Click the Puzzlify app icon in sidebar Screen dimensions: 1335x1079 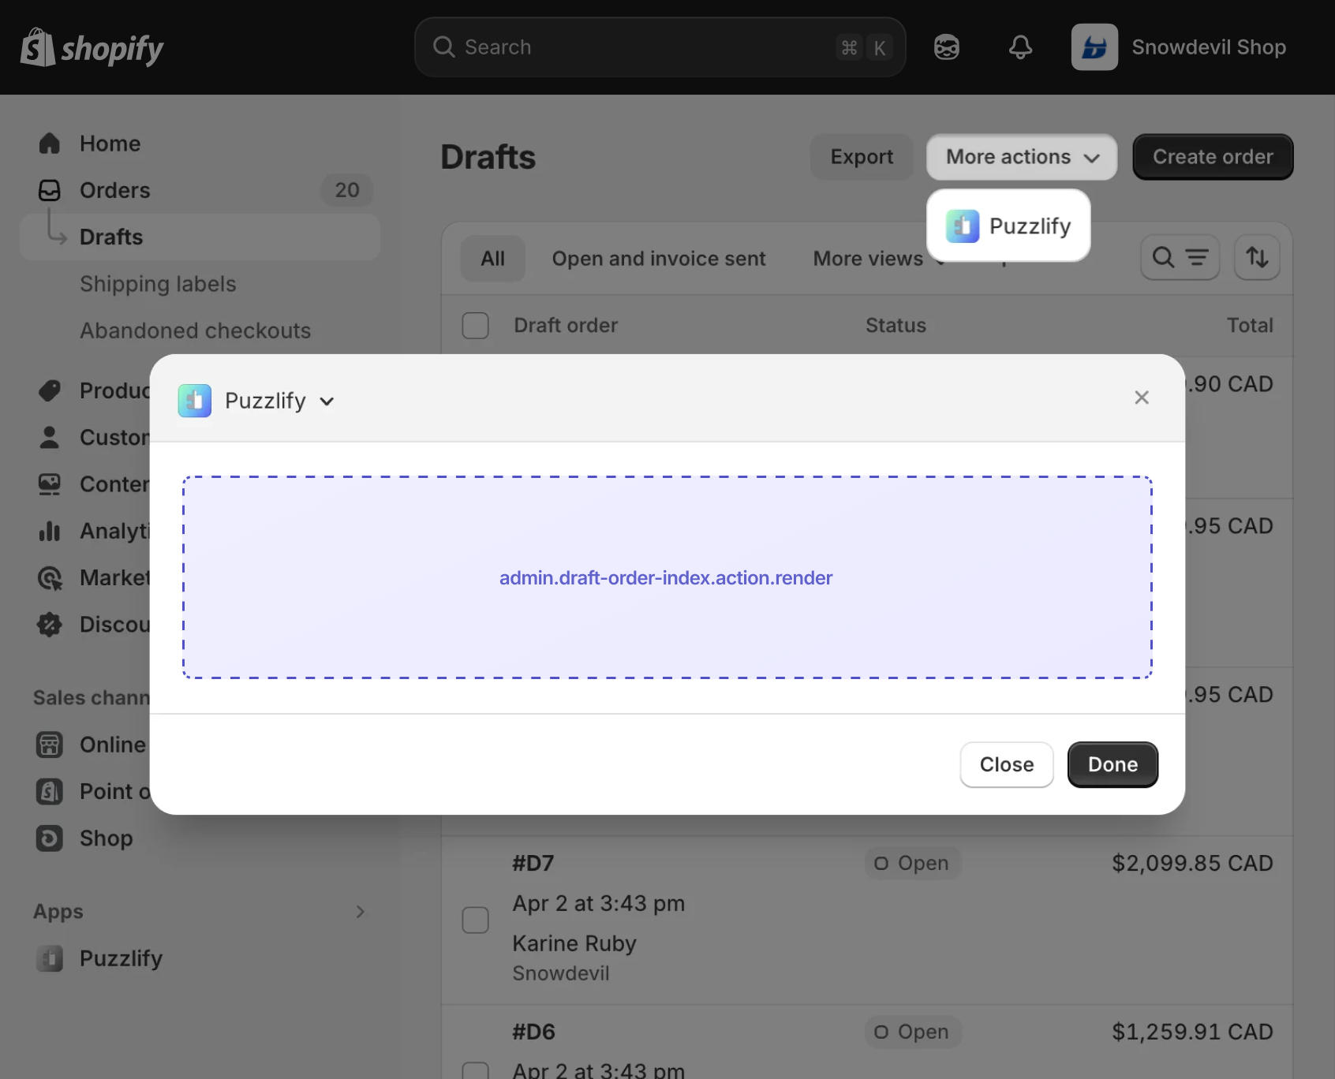click(50, 958)
